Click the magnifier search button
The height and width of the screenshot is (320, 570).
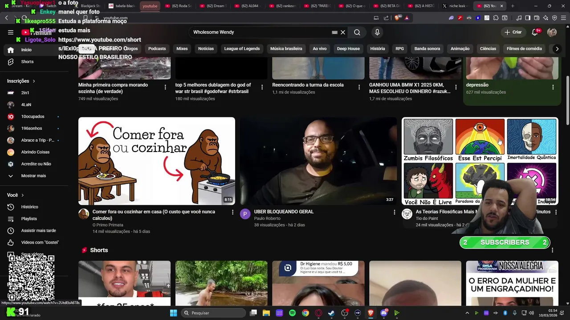357,32
